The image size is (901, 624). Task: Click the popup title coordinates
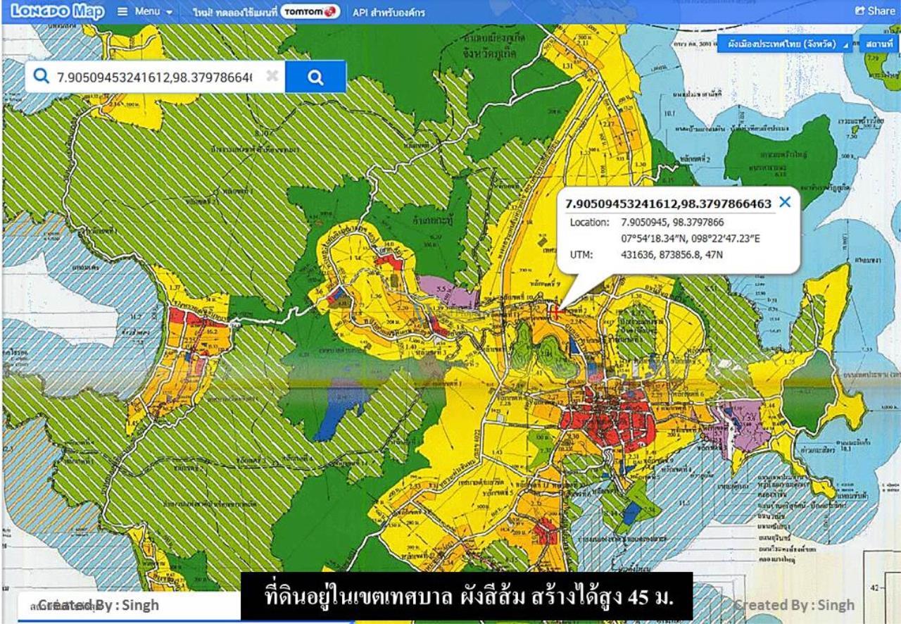[x=668, y=204]
